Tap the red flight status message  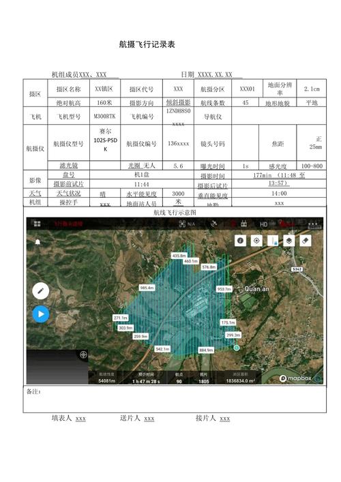[68, 224]
